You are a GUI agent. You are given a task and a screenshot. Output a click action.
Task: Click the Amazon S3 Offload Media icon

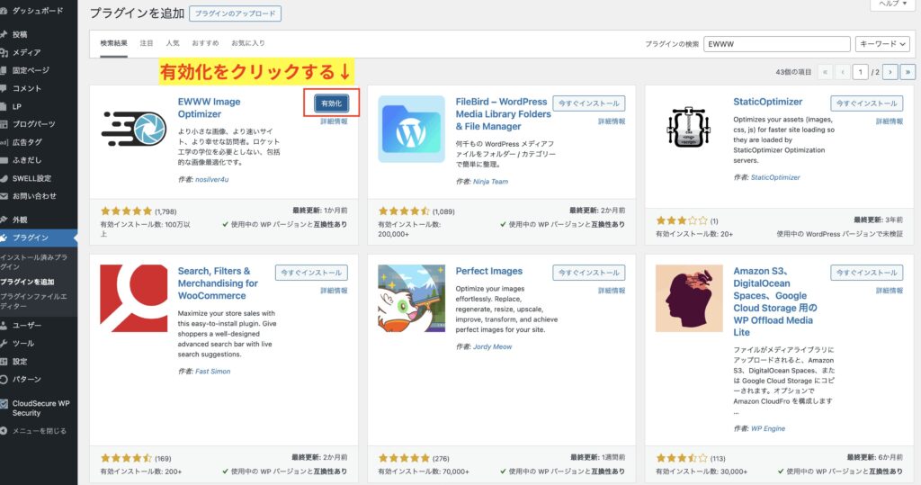point(689,298)
